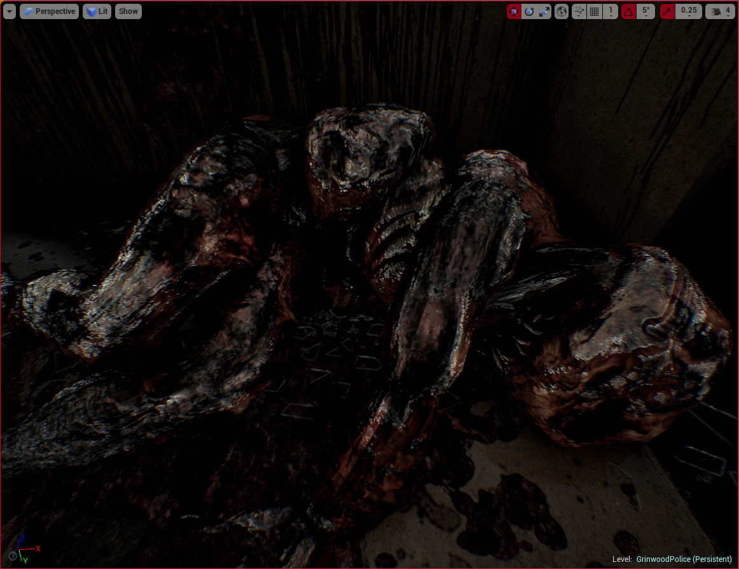Open the grid snap size dropdown
The image size is (739, 569).
coord(611,11)
